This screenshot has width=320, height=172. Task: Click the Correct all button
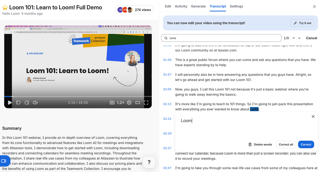pyautogui.click(x=286, y=145)
